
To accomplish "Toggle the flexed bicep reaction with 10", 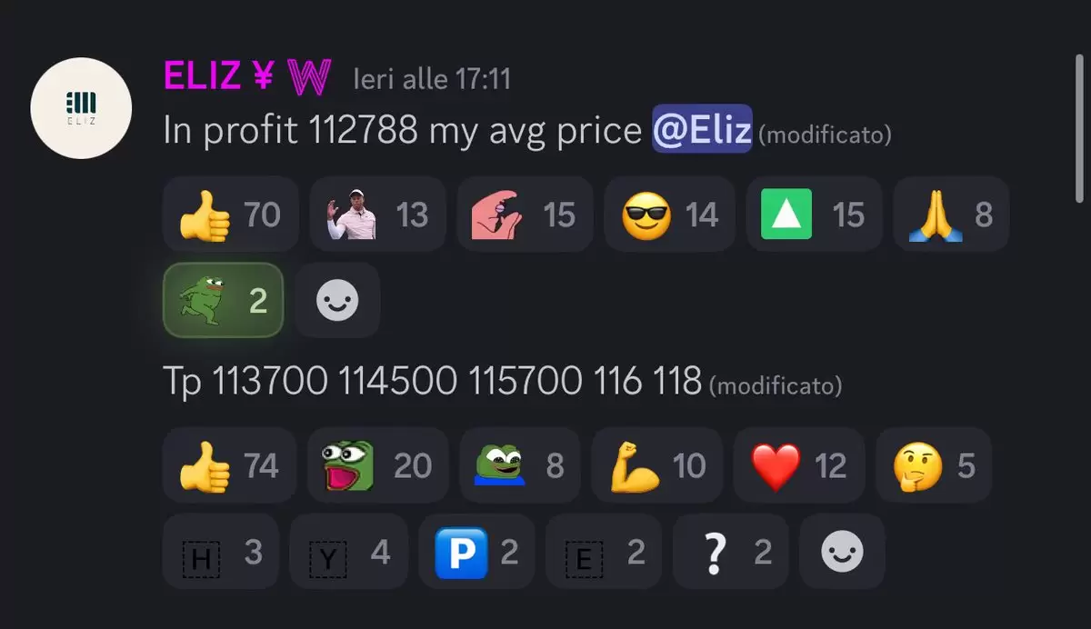I will (657, 465).
